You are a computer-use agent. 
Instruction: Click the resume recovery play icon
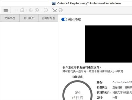[37, 10]
